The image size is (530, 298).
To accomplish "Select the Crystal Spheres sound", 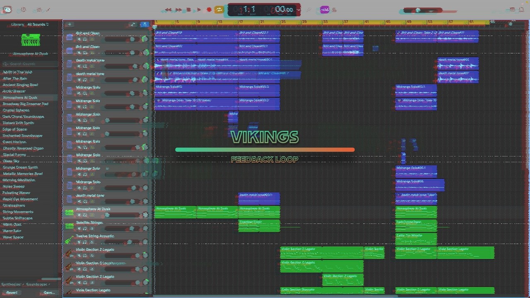I will [16, 110].
